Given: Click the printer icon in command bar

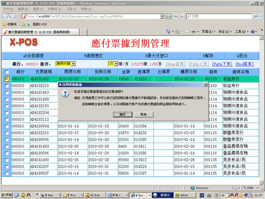Looking at the screenshot, I should pos(193,31).
